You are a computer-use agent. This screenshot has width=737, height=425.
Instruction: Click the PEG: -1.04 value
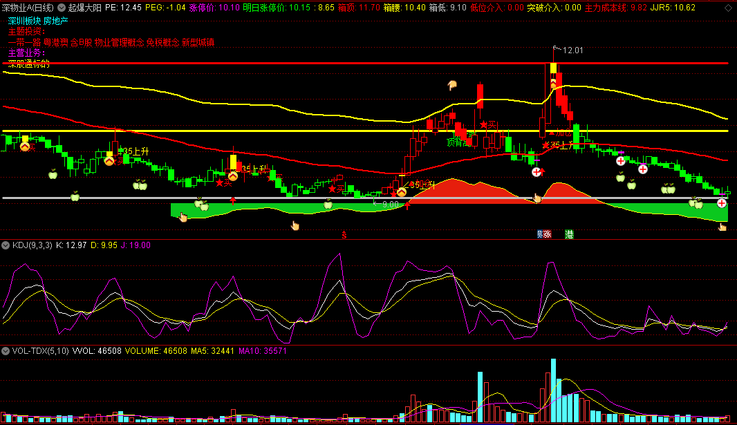[165, 8]
